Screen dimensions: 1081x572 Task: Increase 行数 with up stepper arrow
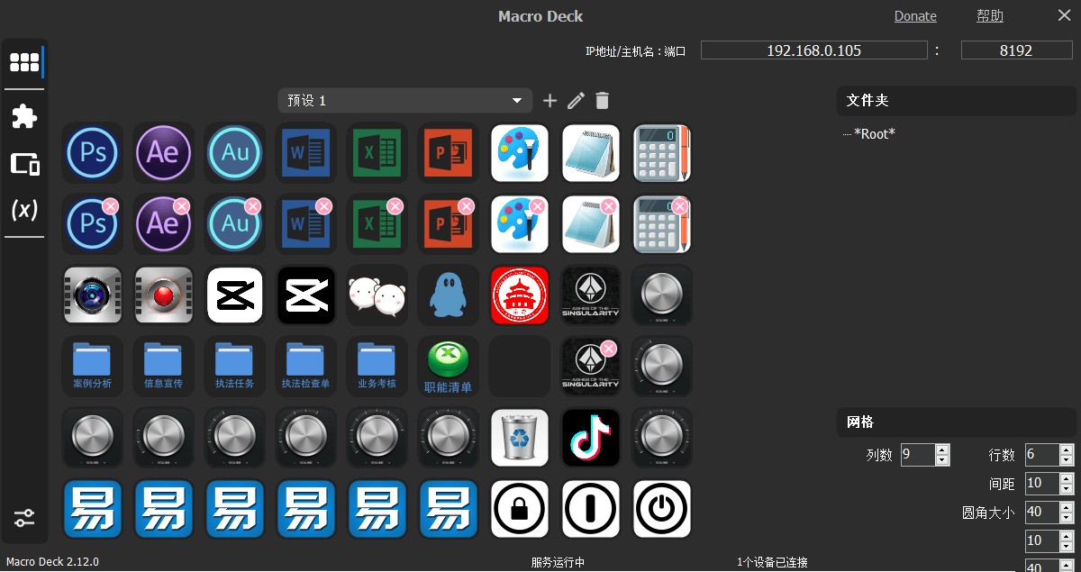point(1067,449)
